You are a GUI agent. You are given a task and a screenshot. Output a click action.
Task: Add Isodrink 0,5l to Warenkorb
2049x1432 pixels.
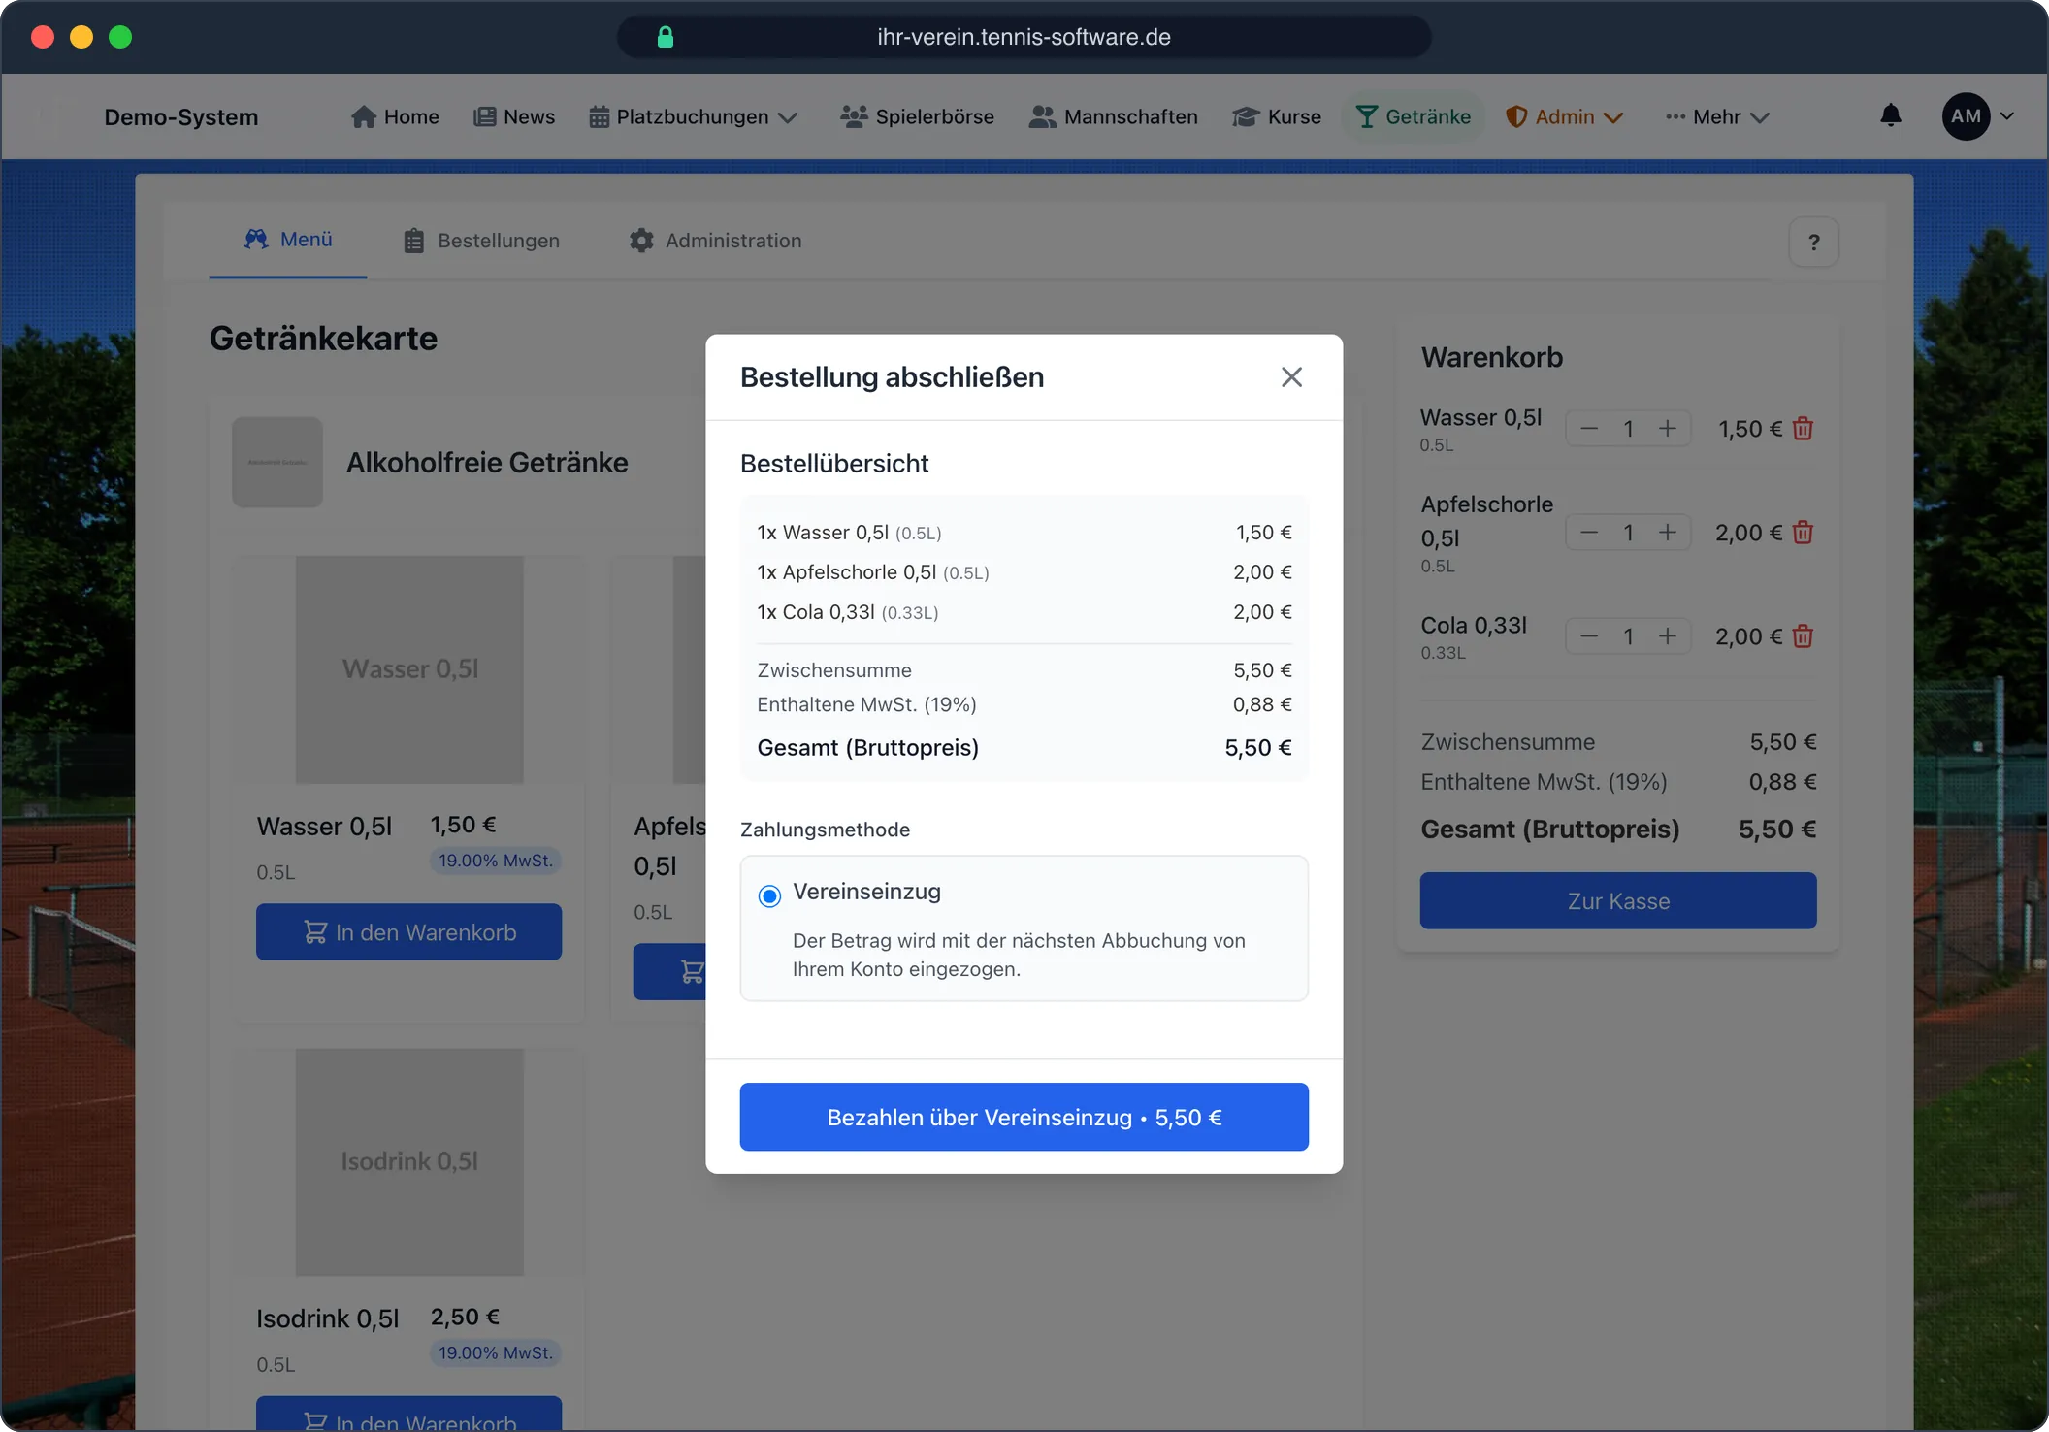point(408,1413)
